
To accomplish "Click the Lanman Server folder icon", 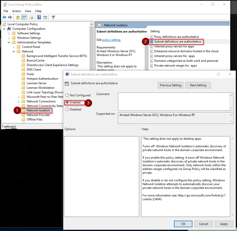I will pyautogui.click(x=23, y=83).
